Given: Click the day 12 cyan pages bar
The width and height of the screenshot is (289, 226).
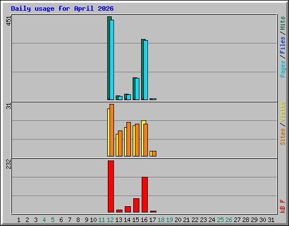Looking at the screenshot, I should tap(112, 60).
